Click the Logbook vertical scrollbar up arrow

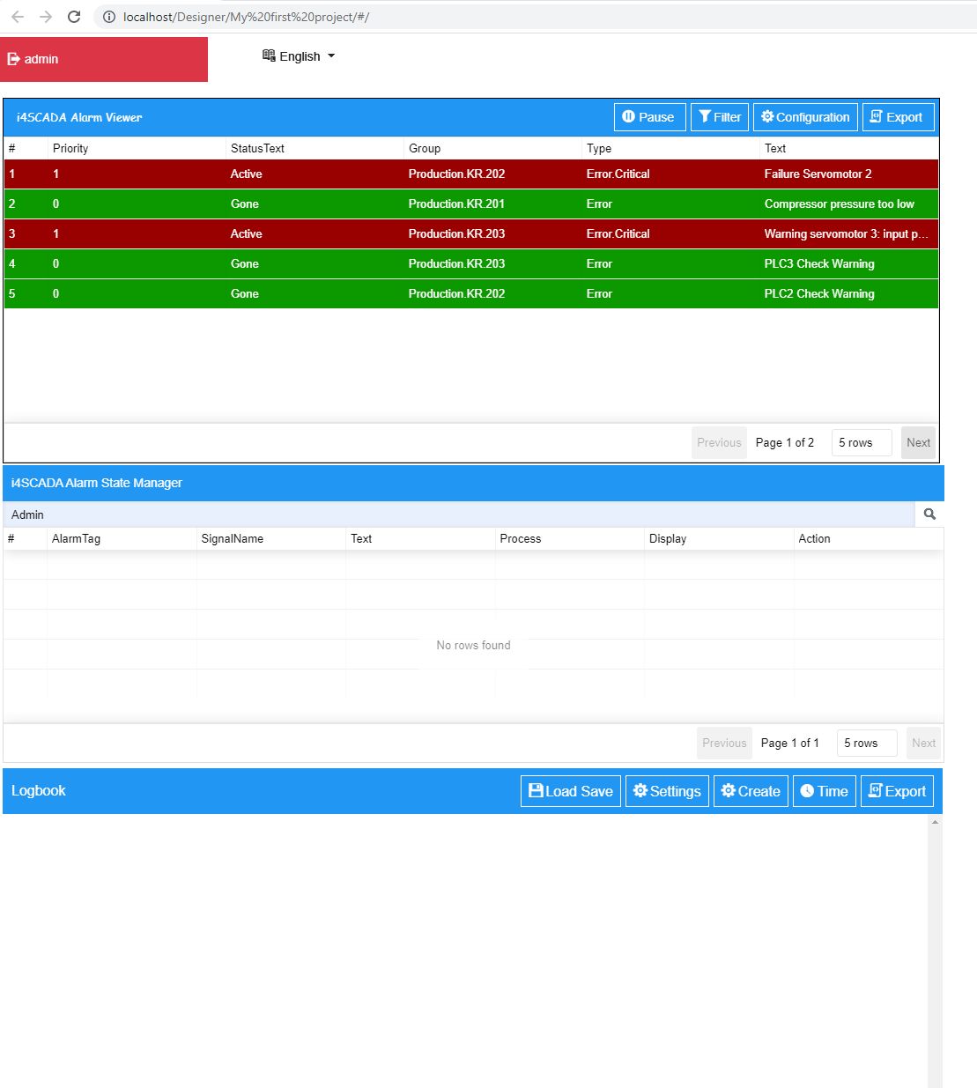click(935, 822)
